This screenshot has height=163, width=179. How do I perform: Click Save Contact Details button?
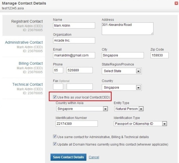click(68, 157)
